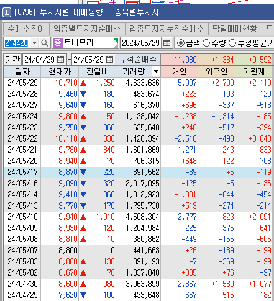Open the stock code history dropdown

coord(35,43)
